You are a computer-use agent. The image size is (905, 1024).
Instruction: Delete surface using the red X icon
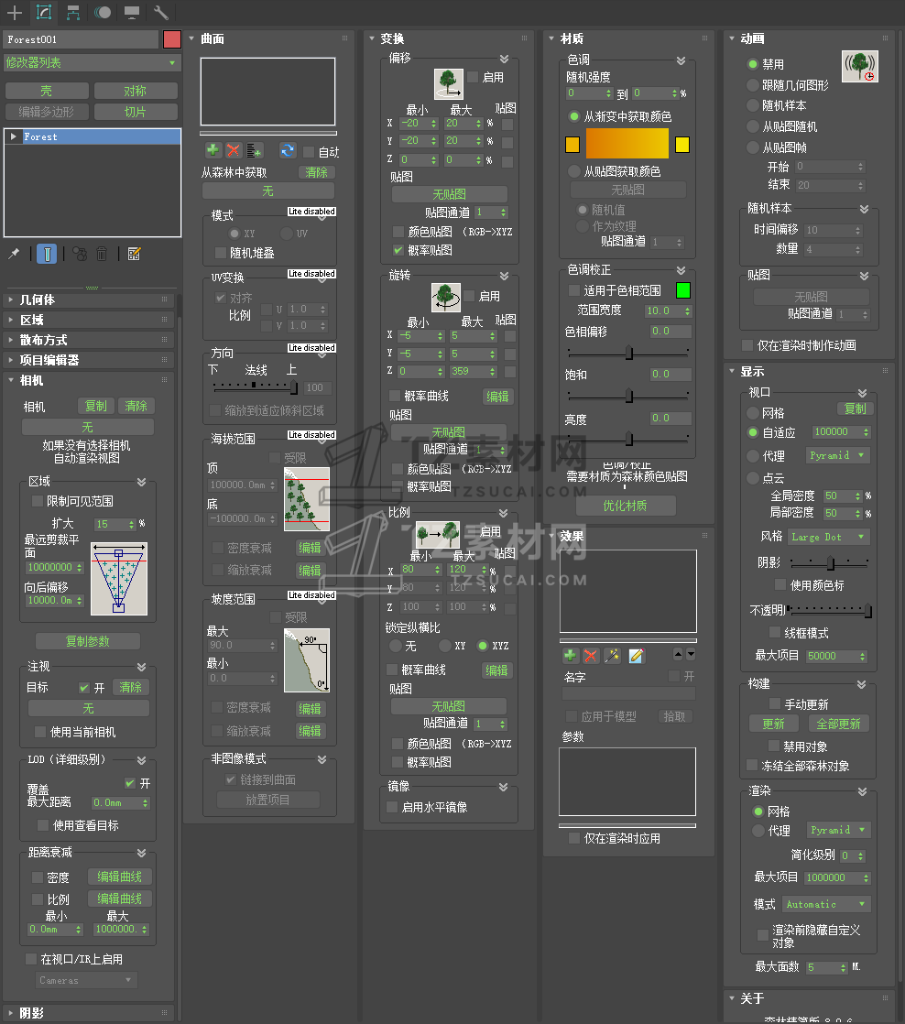tap(233, 151)
